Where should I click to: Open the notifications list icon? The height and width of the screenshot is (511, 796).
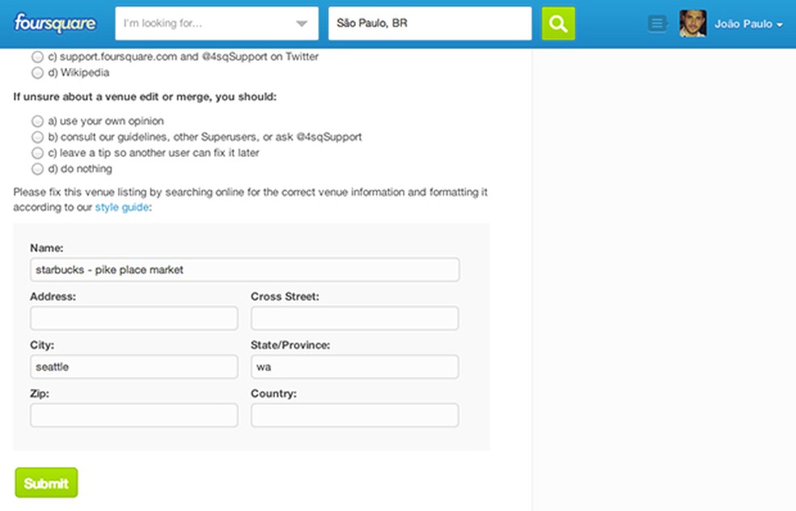tap(657, 24)
